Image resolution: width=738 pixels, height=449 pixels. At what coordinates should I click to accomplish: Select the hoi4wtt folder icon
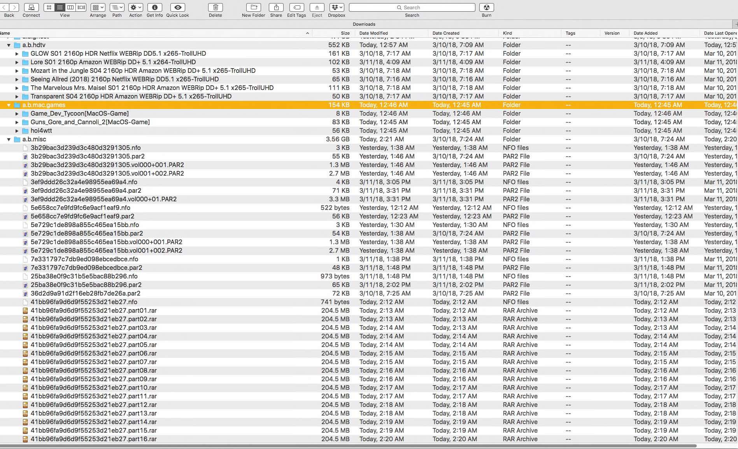pos(25,131)
